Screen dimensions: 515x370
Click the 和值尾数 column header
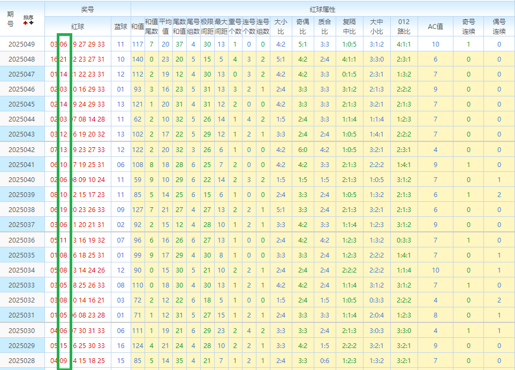tap(152, 27)
